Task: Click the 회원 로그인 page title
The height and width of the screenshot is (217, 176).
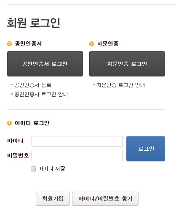Action: click(x=34, y=23)
